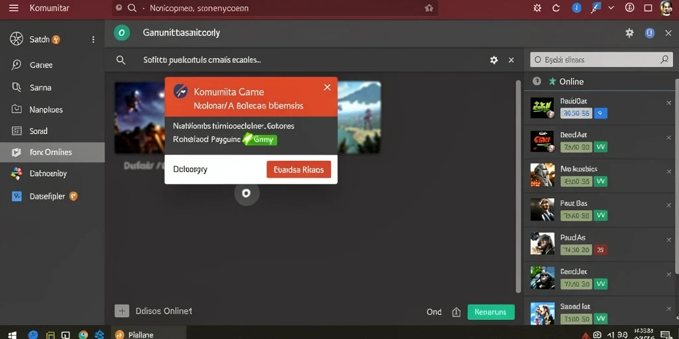Click the star icon in the address bar
This screenshot has width=679, height=339.
pos(429,8)
